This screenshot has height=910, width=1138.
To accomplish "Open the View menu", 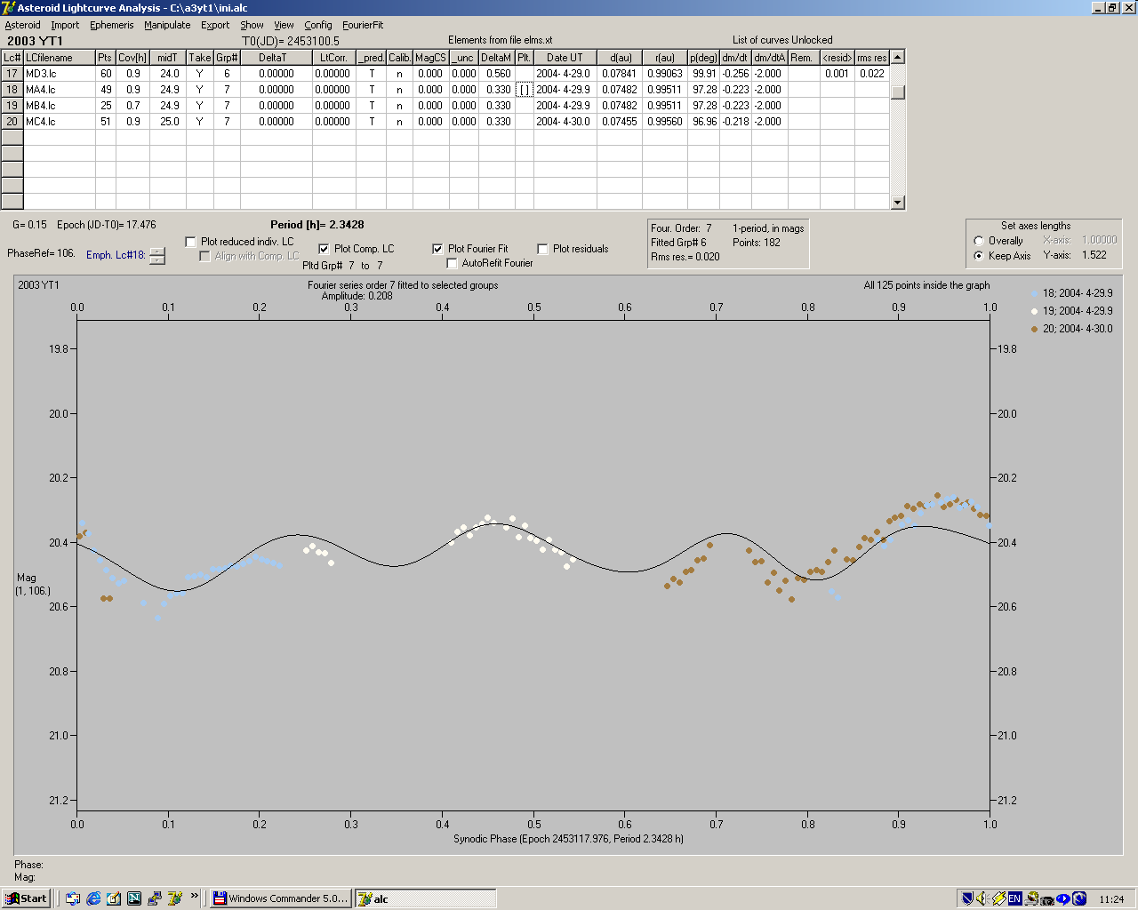I will 284,25.
